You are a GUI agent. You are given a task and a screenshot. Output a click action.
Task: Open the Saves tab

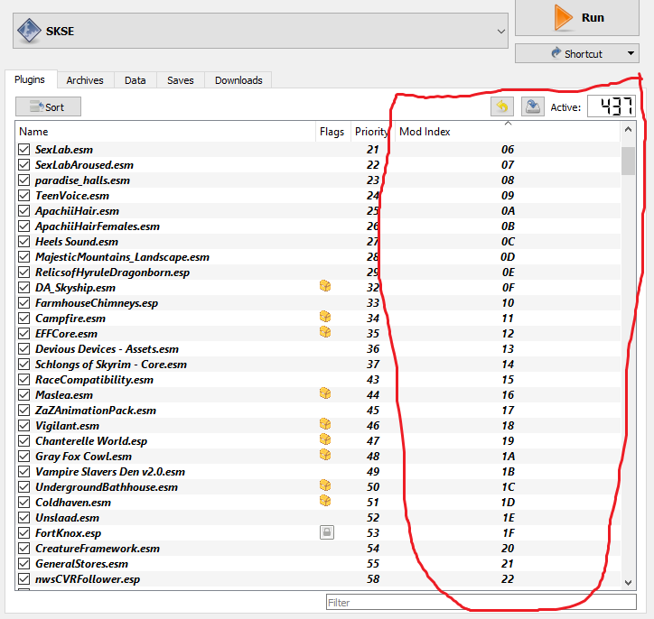click(180, 80)
